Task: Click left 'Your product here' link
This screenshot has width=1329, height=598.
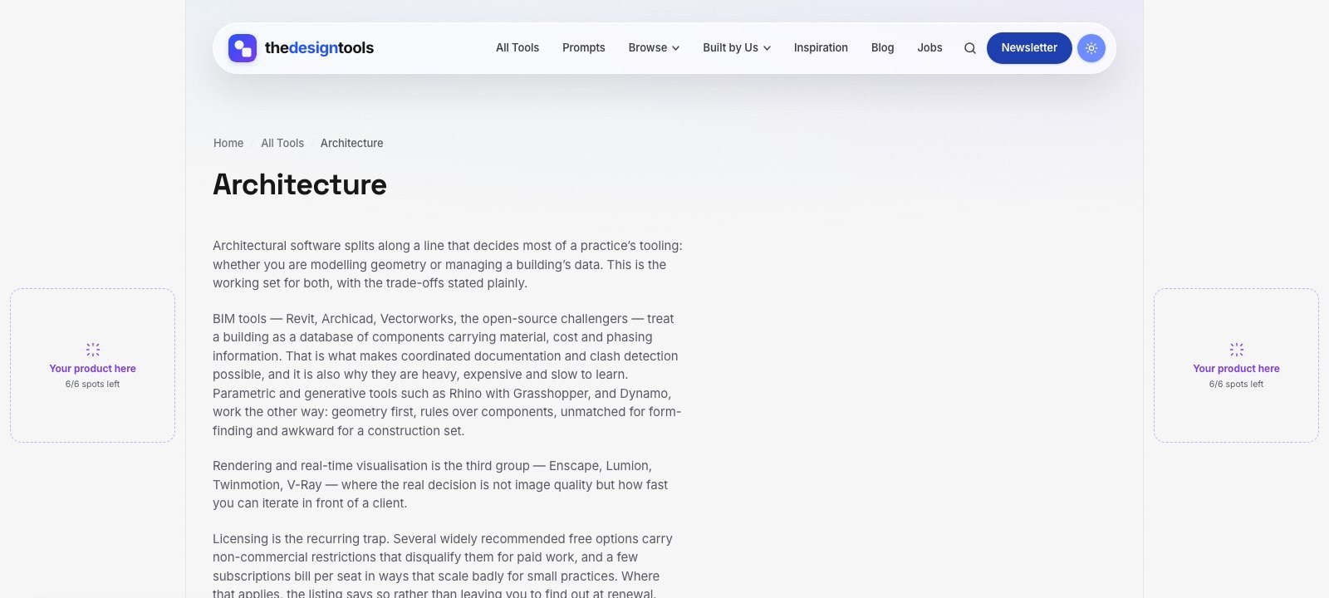Action: (x=92, y=369)
